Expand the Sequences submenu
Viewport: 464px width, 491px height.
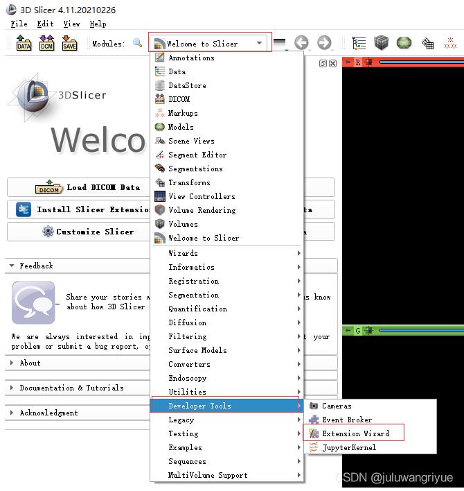226,461
